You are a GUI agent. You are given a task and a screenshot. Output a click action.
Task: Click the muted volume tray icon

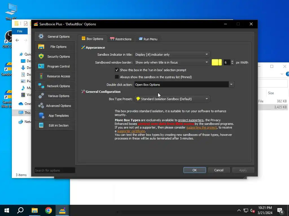coord(252,210)
